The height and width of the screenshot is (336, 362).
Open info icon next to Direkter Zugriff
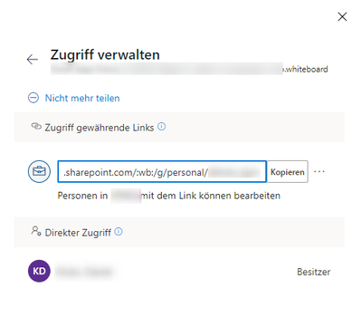coord(119,232)
